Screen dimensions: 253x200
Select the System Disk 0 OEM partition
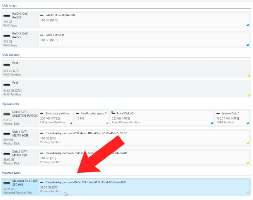click(232, 118)
